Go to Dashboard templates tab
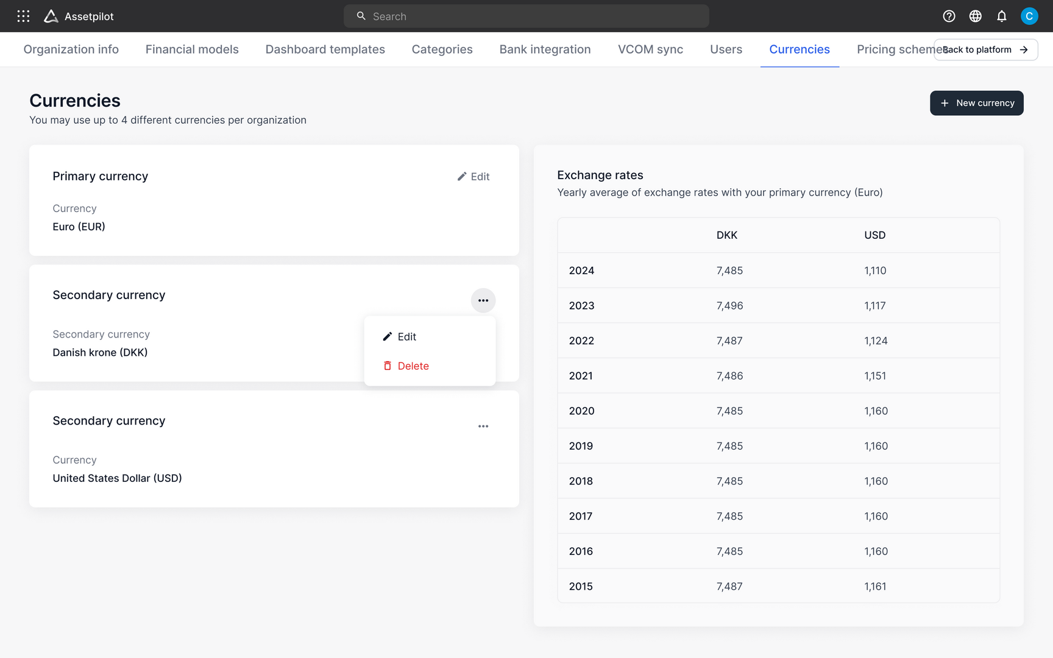This screenshot has width=1053, height=658. point(325,50)
